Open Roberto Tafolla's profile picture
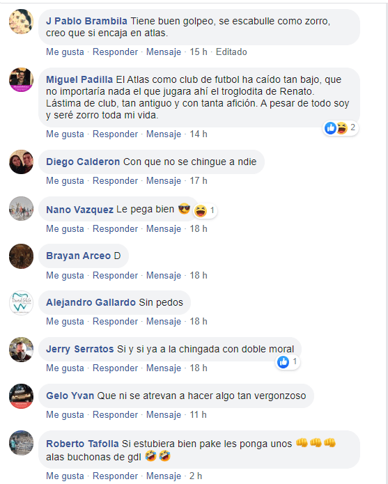 point(21,443)
